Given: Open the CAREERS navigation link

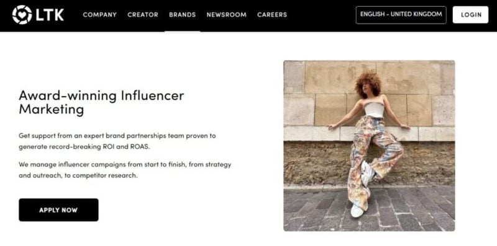Looking at the screenshot, I should pyautogui.click(x=272, y=15).
